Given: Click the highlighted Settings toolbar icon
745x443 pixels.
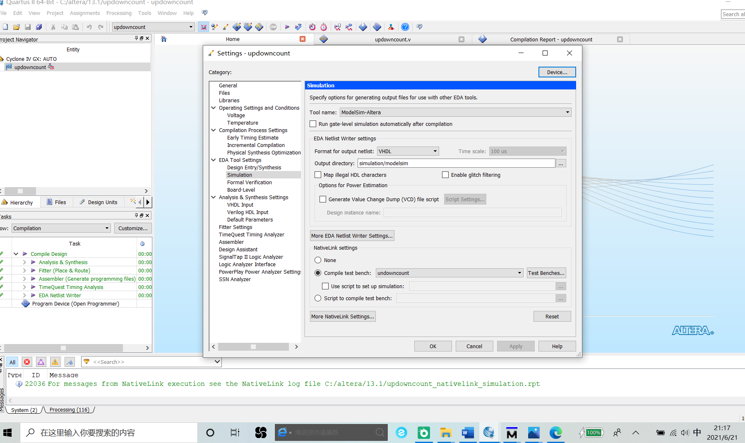Looking at the screenshot, I should [203, 27].
